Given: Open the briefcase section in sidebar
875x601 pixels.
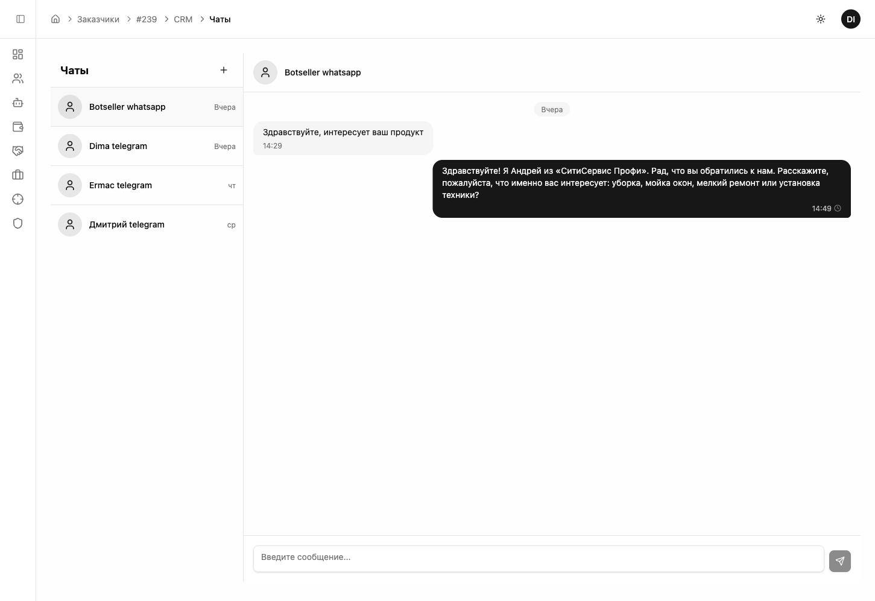Looking at the screenshot, I should coord(18,175).
